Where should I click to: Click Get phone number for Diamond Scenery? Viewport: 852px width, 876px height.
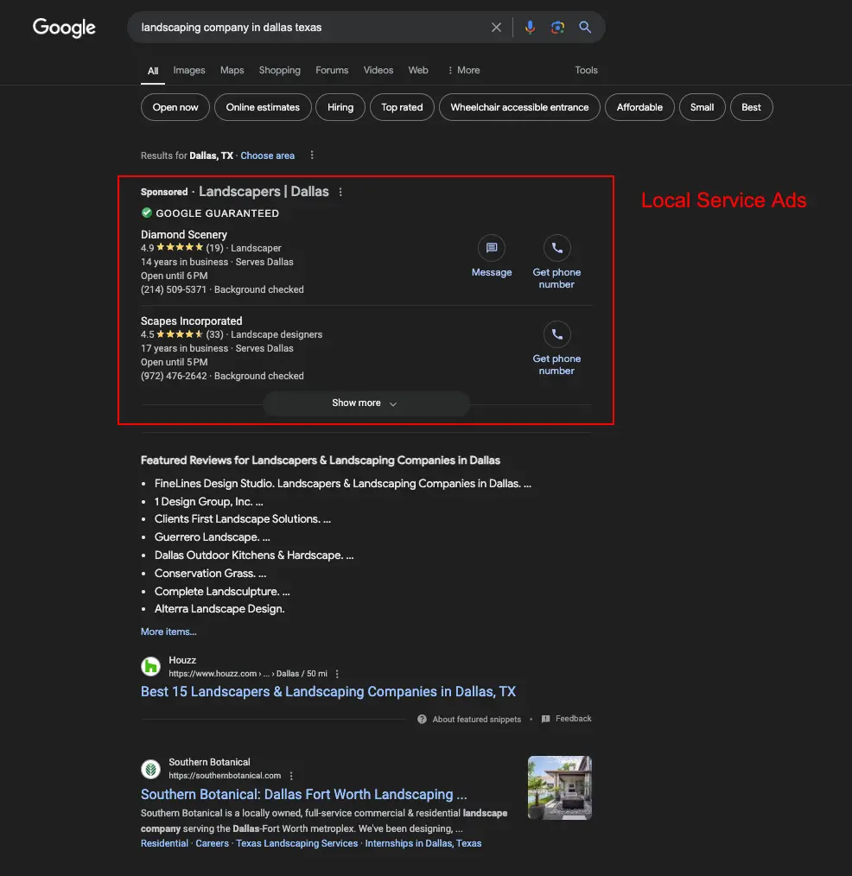pos(556,278)
